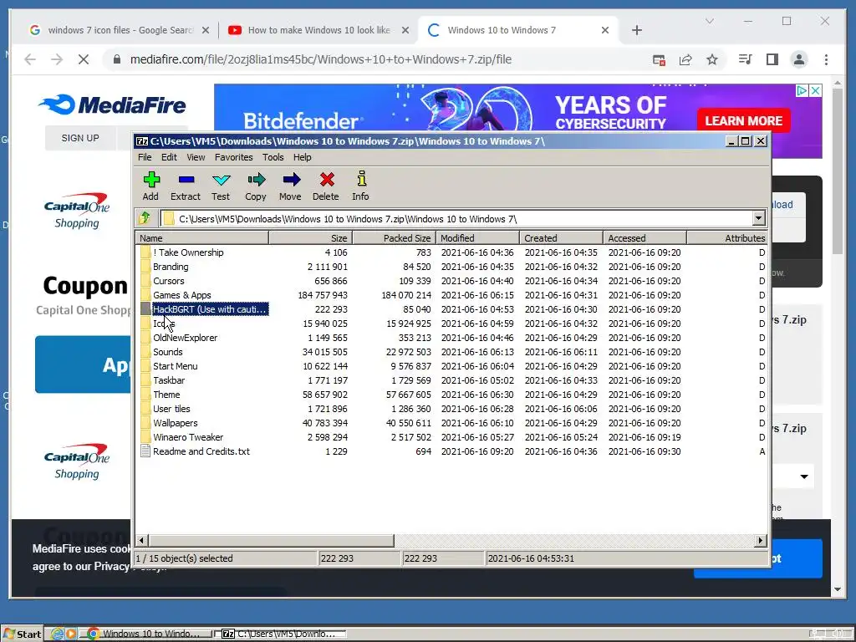
Task: Open the Help menu in 7-Zip
Action: [x=303, y=157]
